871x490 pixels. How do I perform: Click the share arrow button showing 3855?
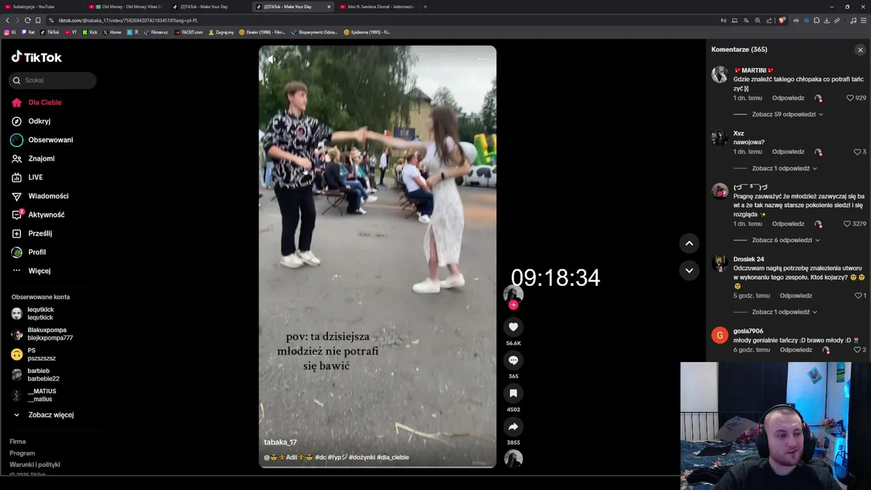513,427
